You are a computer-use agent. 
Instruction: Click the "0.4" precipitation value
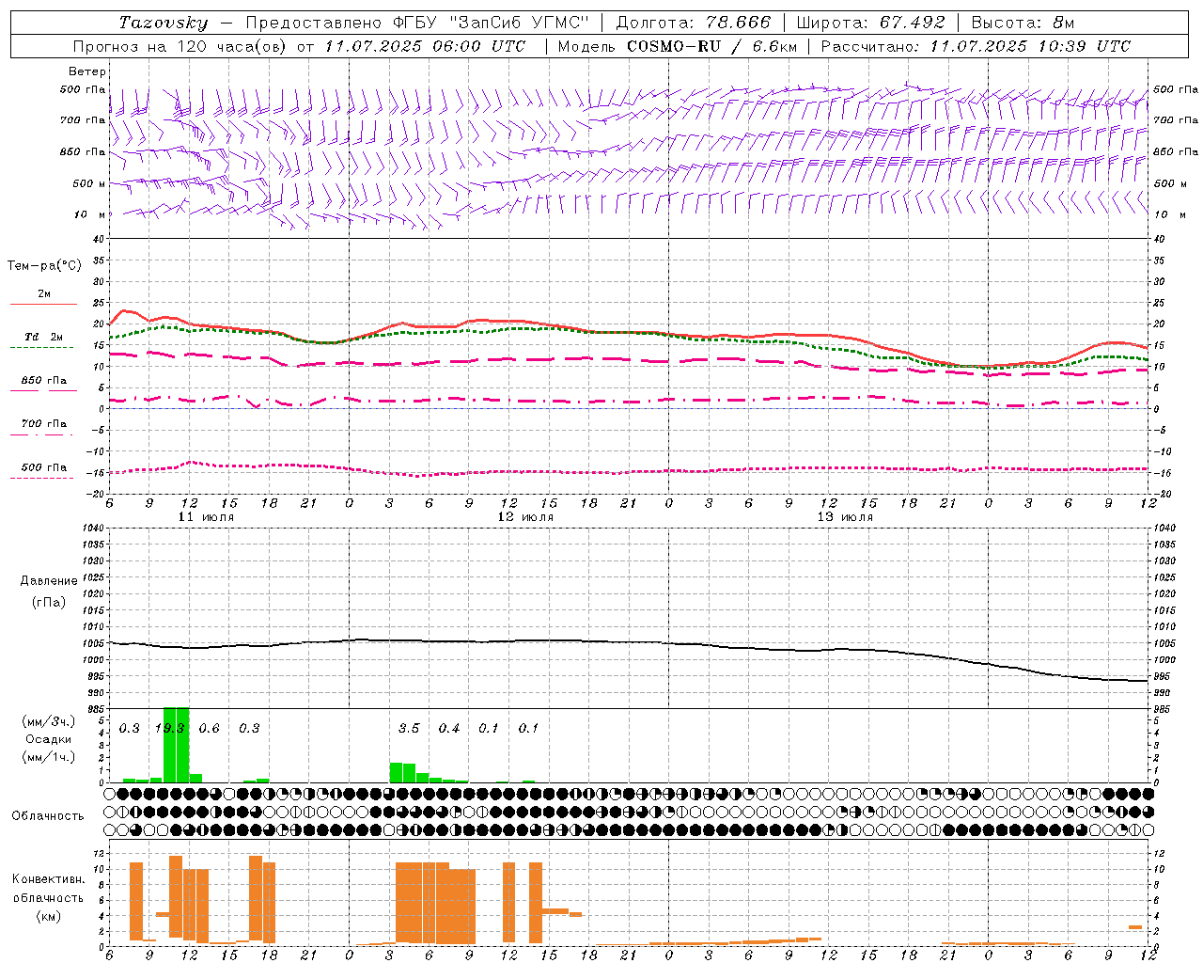[449, 729]
